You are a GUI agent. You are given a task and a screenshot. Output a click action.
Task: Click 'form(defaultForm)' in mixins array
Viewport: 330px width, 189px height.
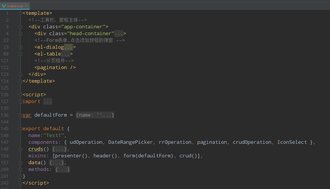click(x=148, y=156)
